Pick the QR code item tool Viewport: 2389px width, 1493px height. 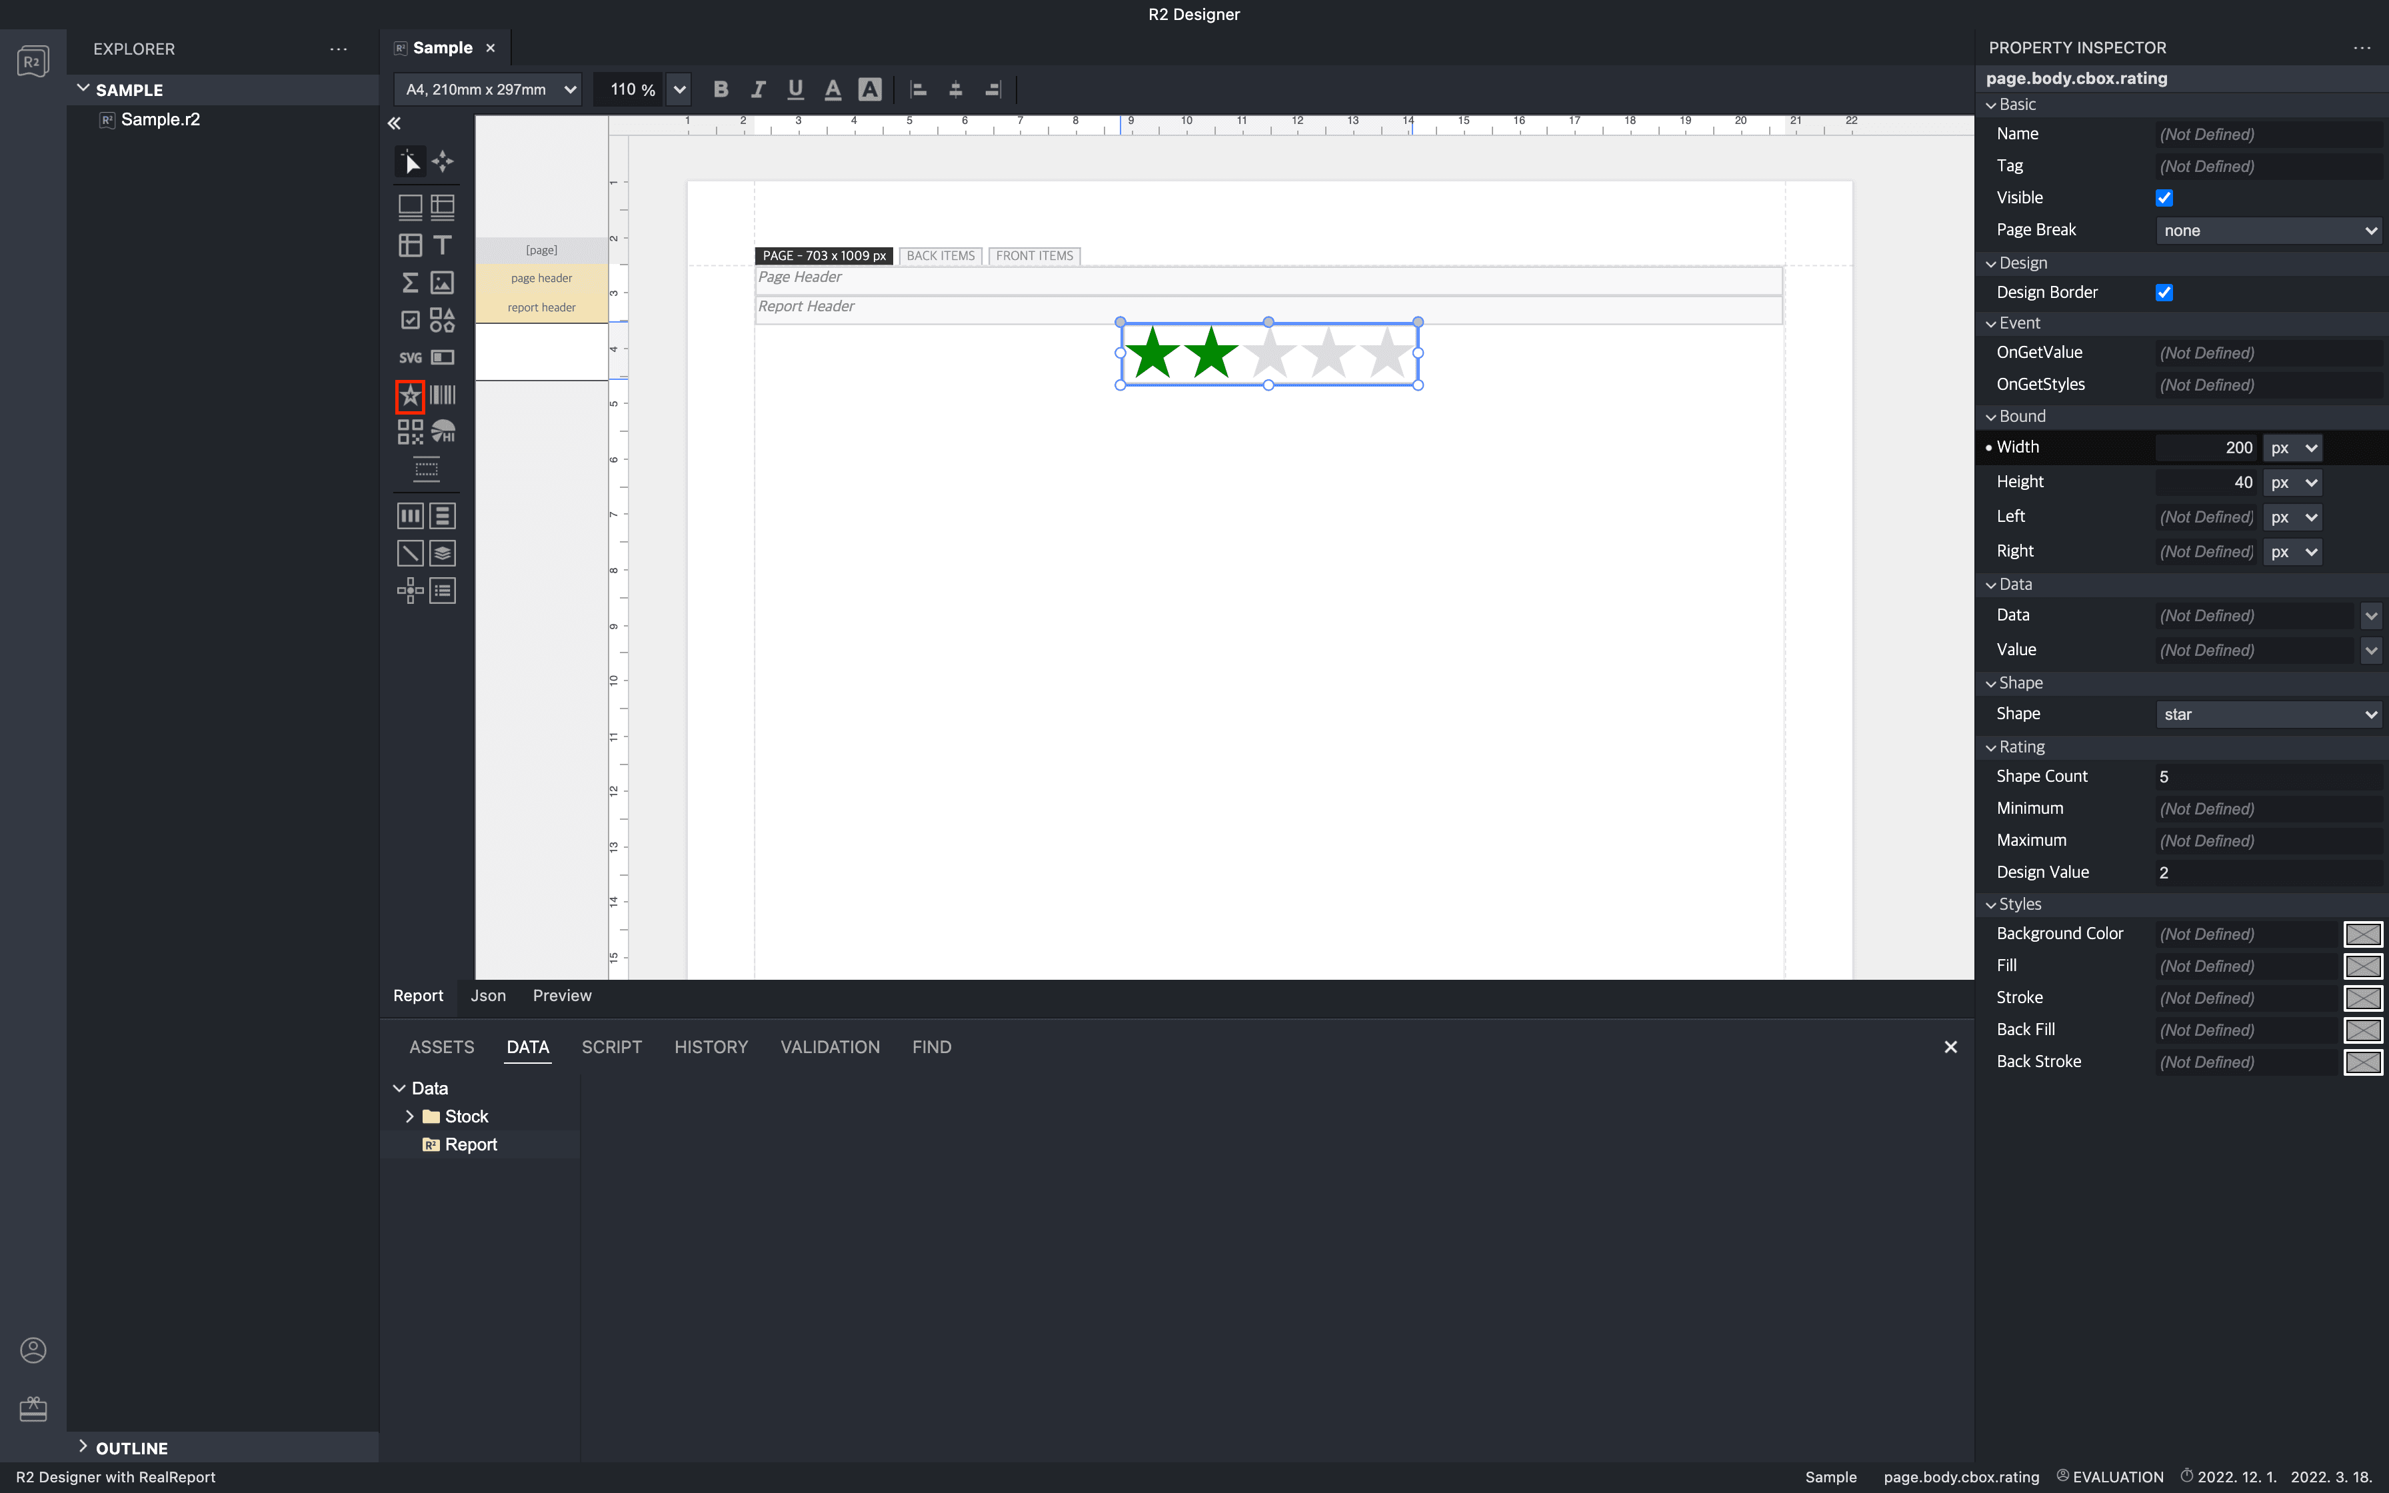[411, 433]
